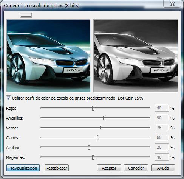Click the preview layout toggle icon
The image size is (184, 179).
coord(26,16)
